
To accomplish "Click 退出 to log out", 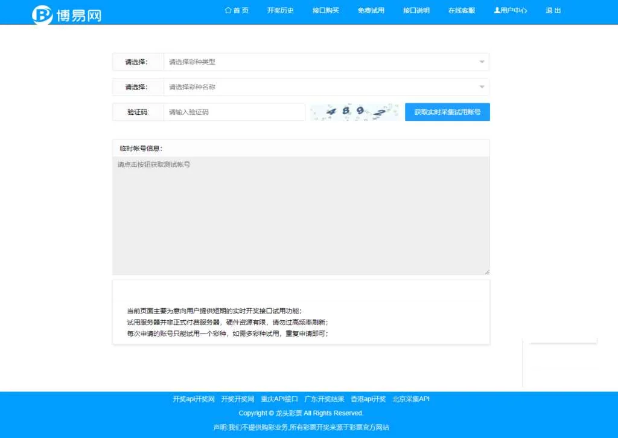I will [x=553, y=10].
